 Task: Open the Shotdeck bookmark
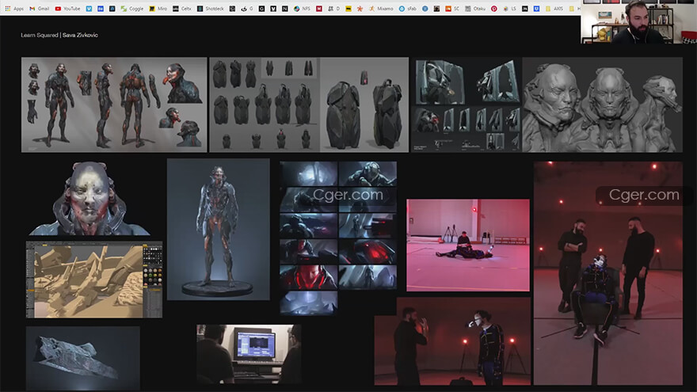(210, 9)
